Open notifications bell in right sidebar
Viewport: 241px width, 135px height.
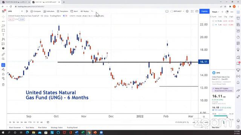click(x=238, y=82)
